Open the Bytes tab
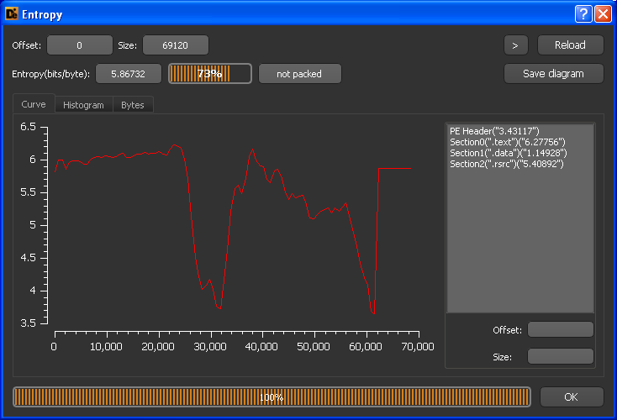 [x=132, y=105]
